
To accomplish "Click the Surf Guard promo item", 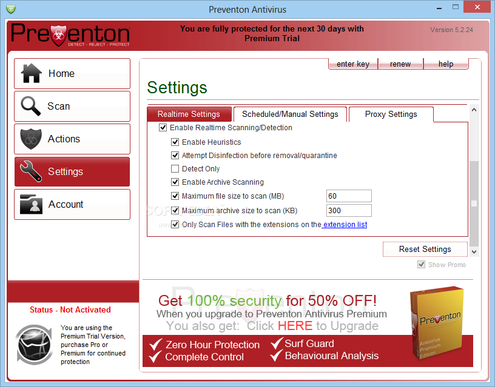I will click(303, 343).
